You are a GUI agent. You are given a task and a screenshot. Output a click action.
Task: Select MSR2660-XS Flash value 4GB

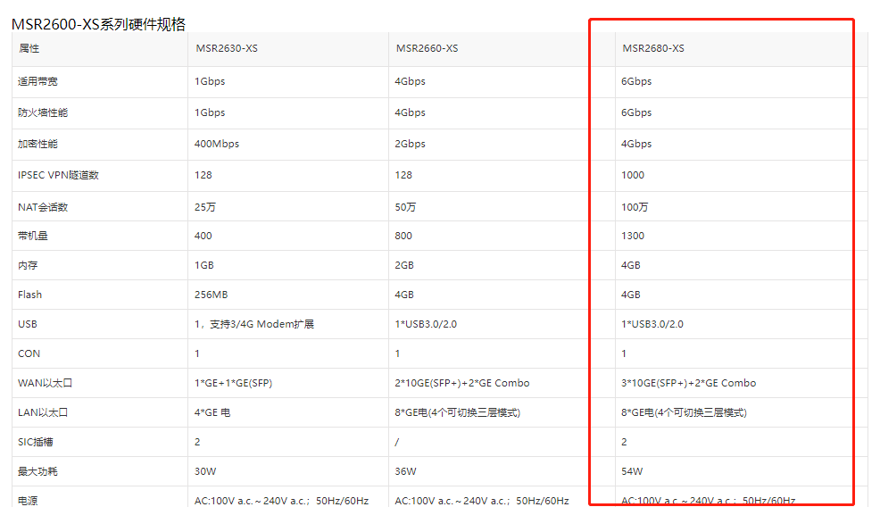coord(404,295)
